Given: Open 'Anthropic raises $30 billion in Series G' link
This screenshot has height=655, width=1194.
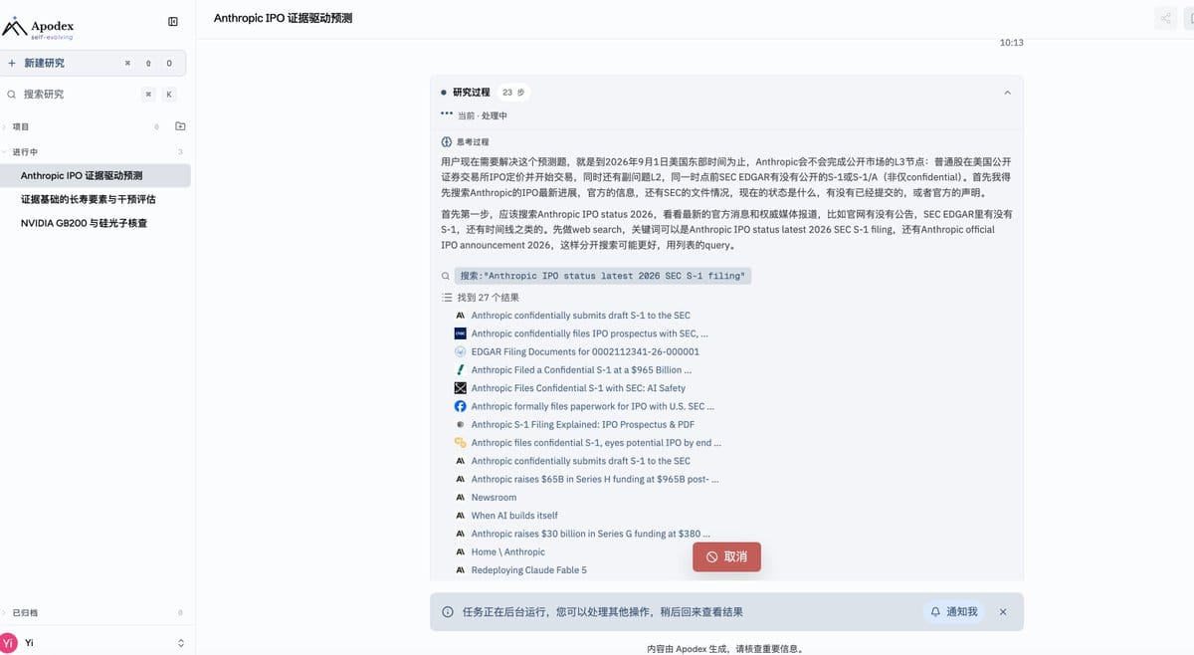Looking at the screenshot, I should pyautogui.click(x=591, y=534).
